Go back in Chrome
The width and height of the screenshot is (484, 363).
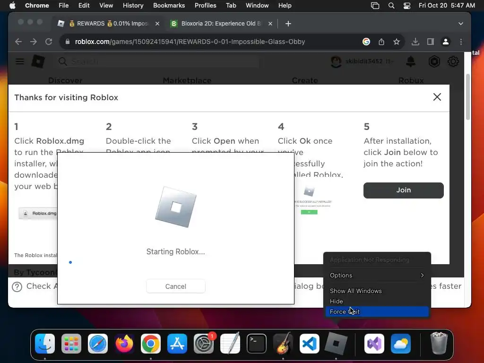[x=18, y=42]
